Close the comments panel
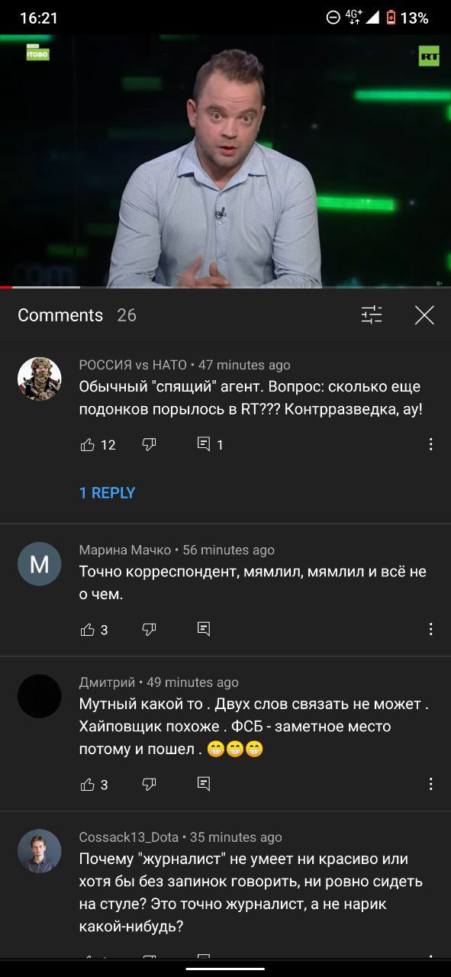The width and height of the screenshot is (451, 977). [424, 314]
